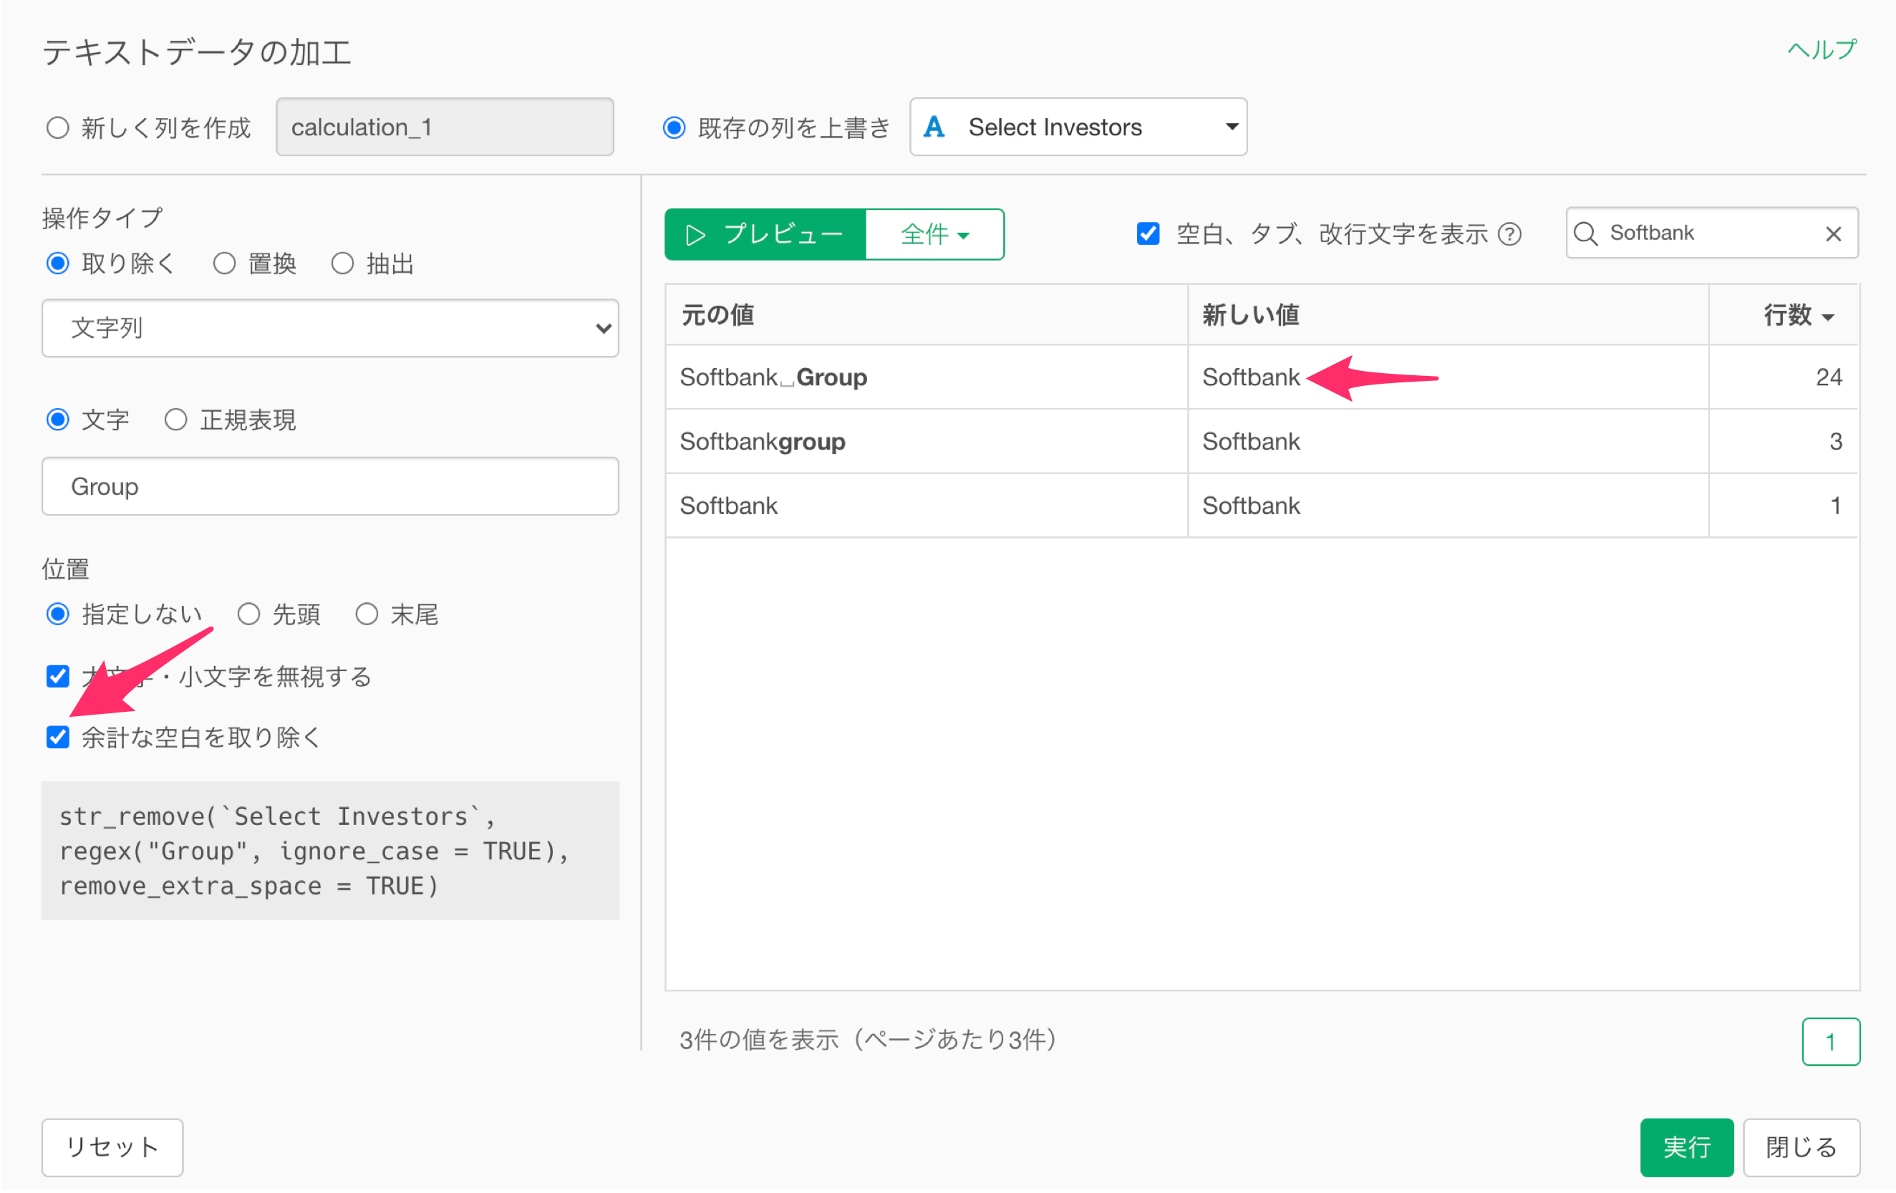Image resolution: width=1896 pixels, height=1193 pixels.
Task: Click the '実行' run button
Action: [1686, 1147]
